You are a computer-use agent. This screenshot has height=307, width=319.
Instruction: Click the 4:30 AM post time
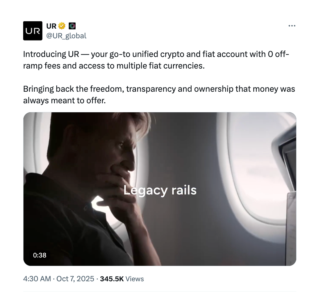[37, 279]
